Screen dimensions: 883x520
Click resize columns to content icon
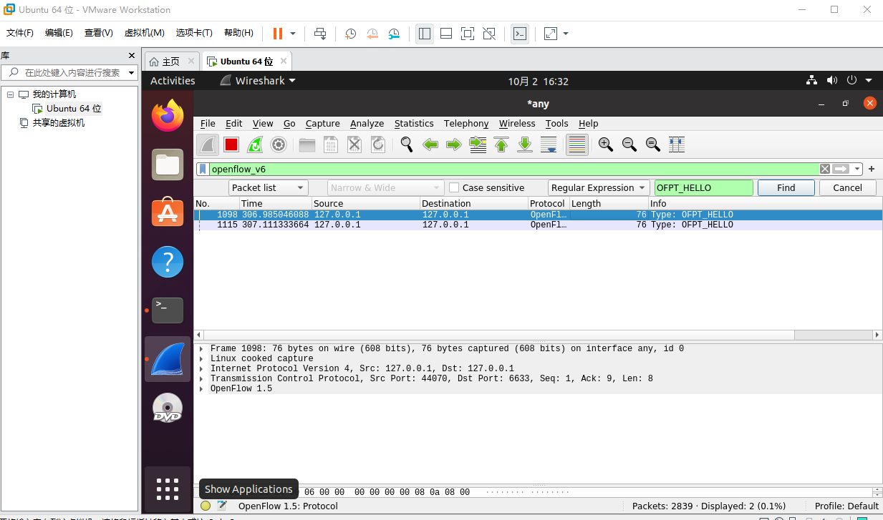[677, 144]
